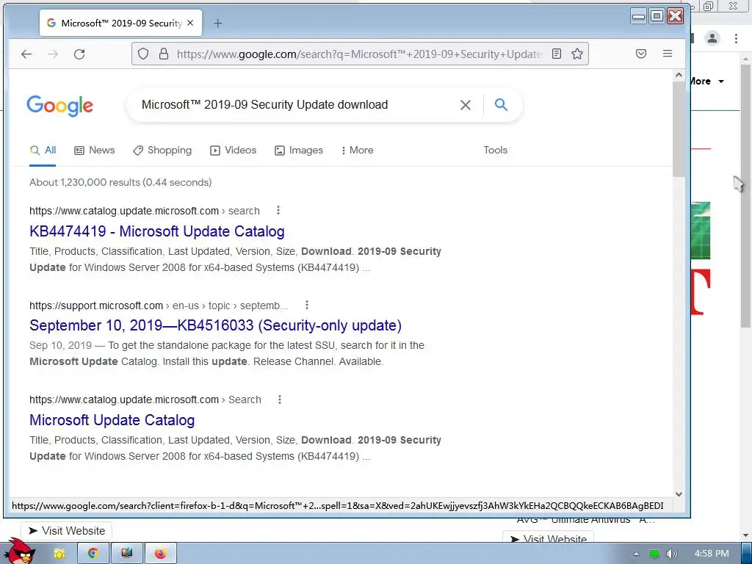Bookmark this page with the star icon
The image size is (752, 564).
[x=577, y=54]
